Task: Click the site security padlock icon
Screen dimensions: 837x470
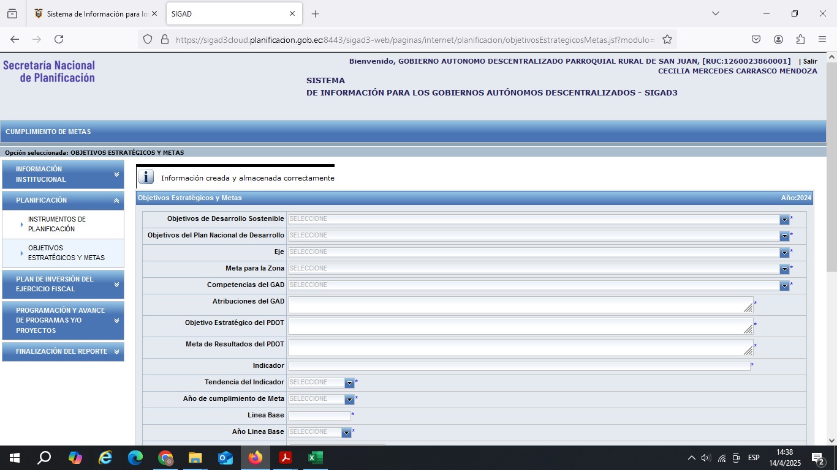Action: pyautogui.click(x=164, y=39)
